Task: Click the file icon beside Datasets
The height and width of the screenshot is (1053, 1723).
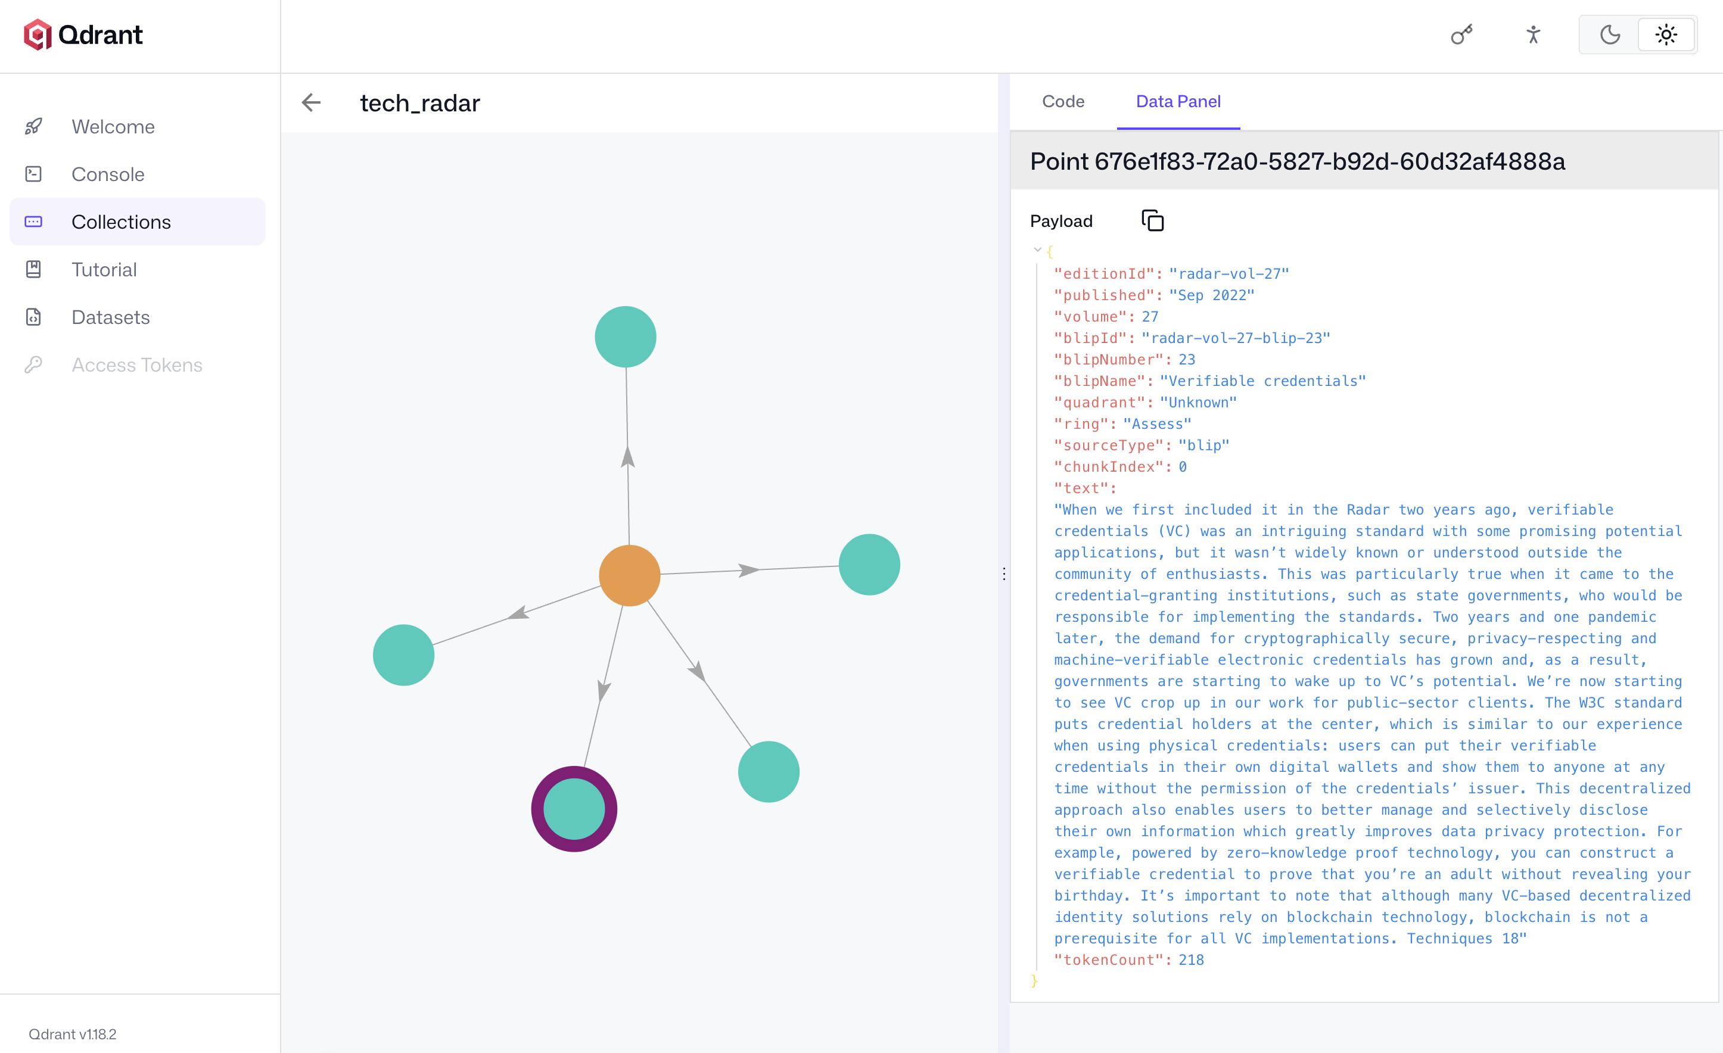Action: [x=33, y=317]
